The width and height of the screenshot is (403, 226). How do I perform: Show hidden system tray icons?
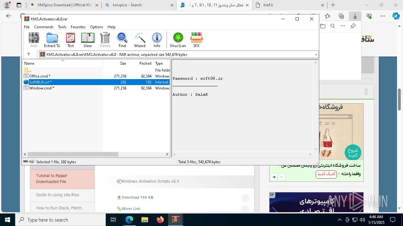tap(339, 220)
